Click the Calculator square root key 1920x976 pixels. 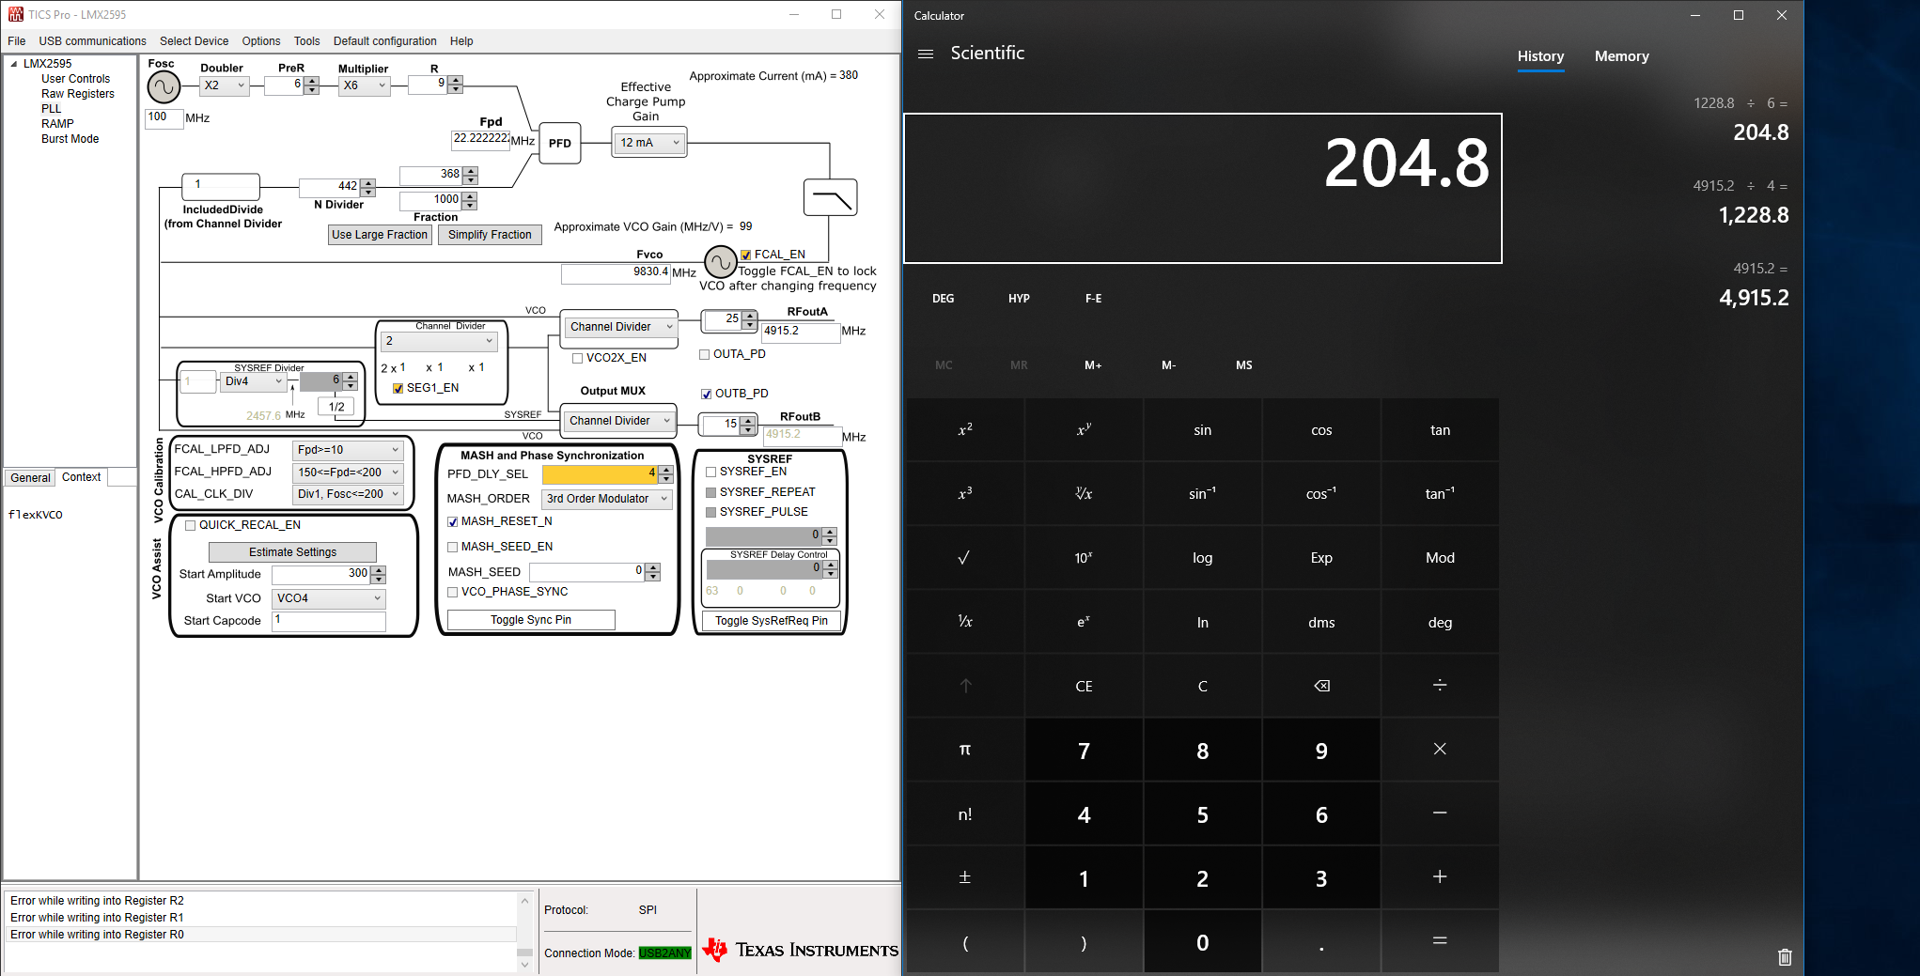[x=964, y=558]
